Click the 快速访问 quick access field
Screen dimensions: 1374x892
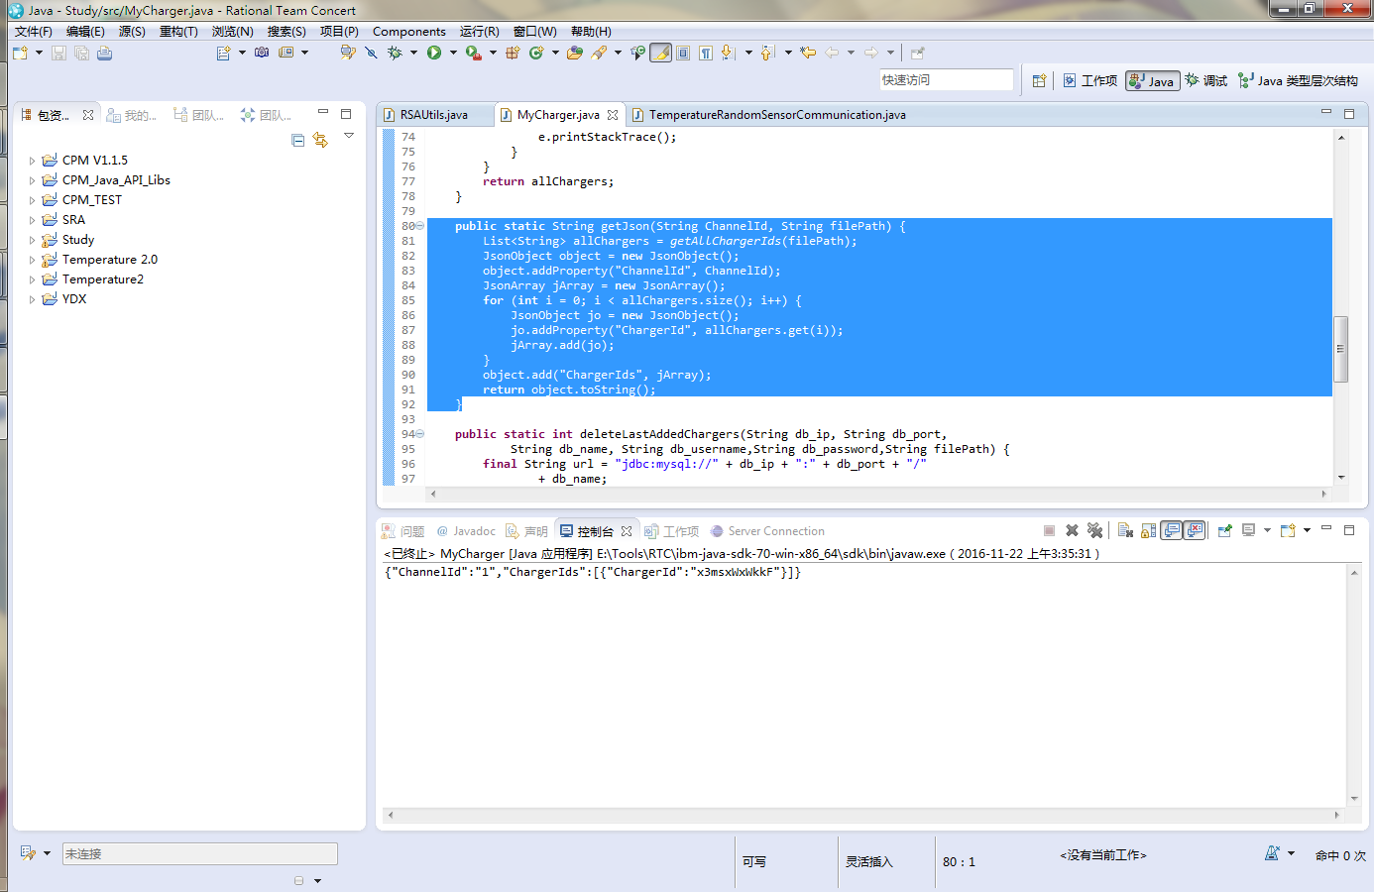(947, 80)
